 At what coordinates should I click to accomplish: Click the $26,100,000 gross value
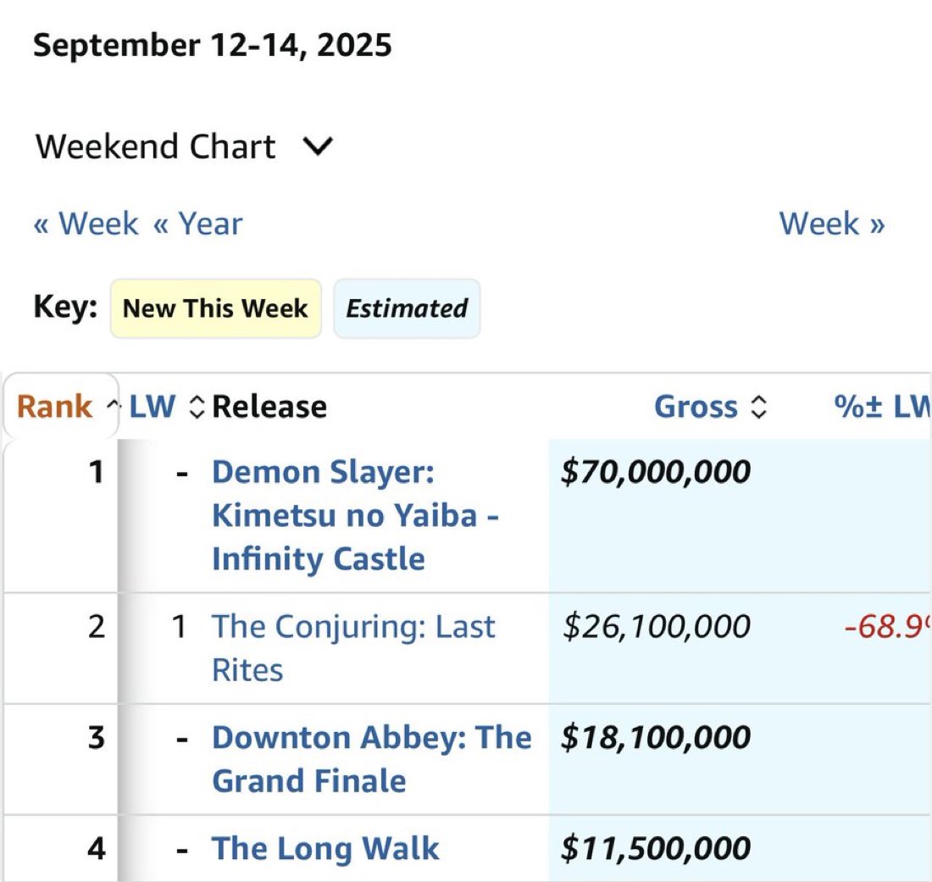pos(657,627)
